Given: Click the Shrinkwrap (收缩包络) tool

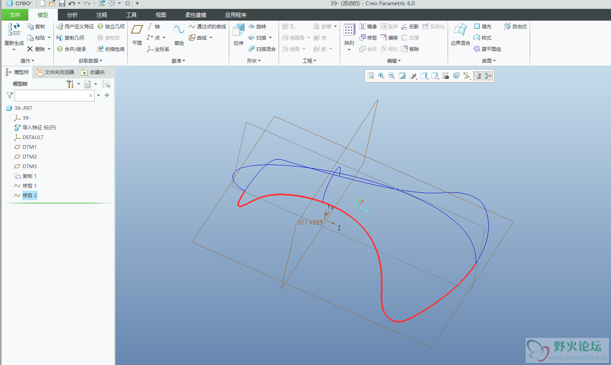Looking at the screenshot, I should click(x=111, y=49).
